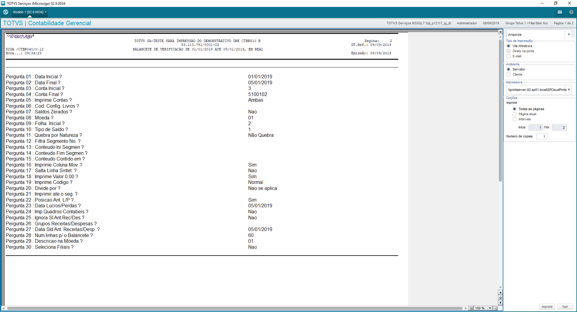Select Página atual option

(x=514, y=114)
